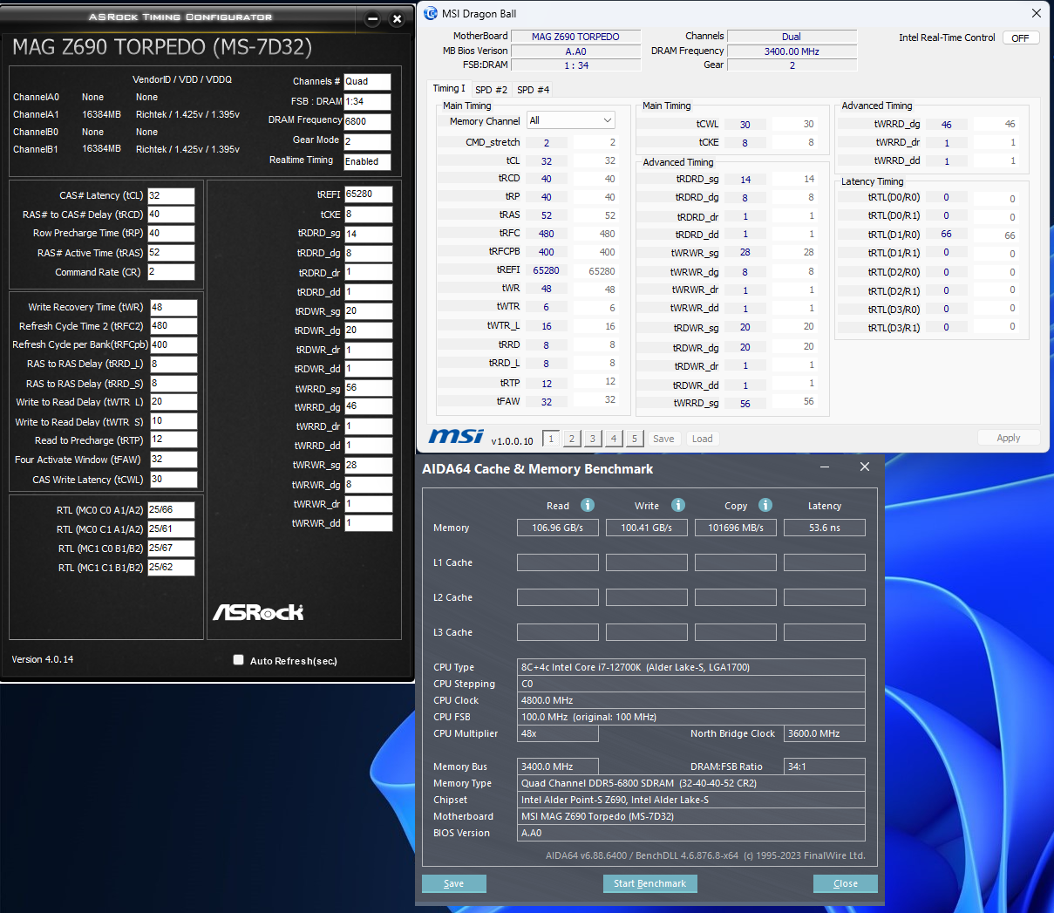Click the tCWL value 30 in Dragon Ball
This screenshot has height=913, width=1054.
[x=745, y=125]
